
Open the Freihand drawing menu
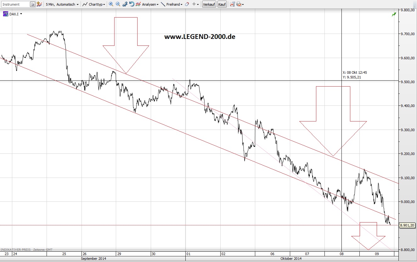coord(174,4)
